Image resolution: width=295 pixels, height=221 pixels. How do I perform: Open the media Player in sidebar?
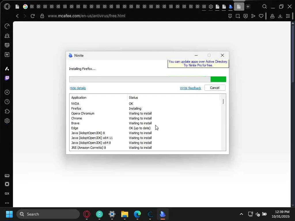(7, 92)
